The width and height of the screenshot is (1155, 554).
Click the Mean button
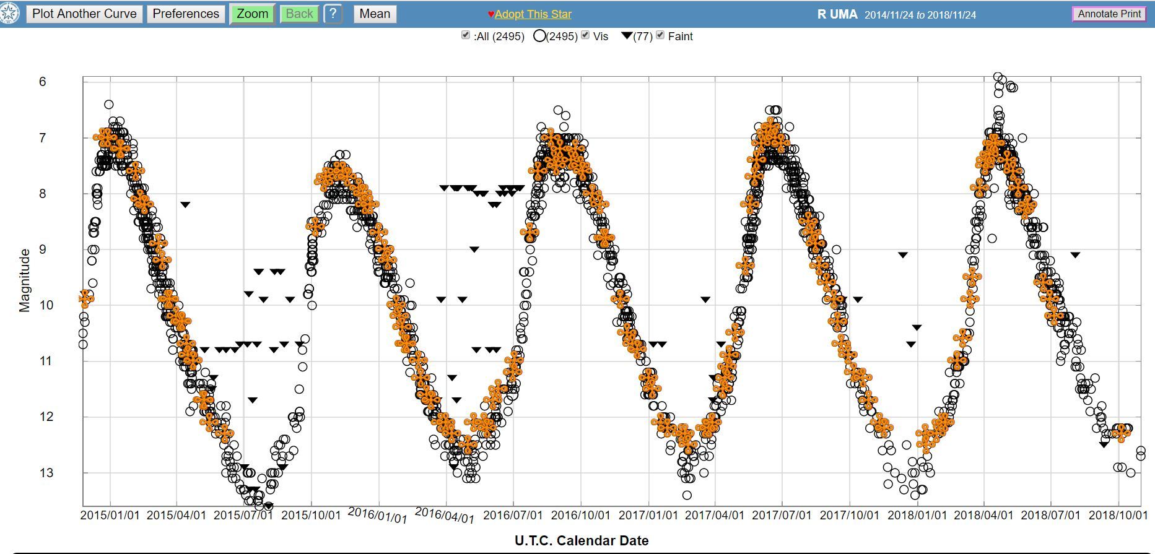pos(375,14)
